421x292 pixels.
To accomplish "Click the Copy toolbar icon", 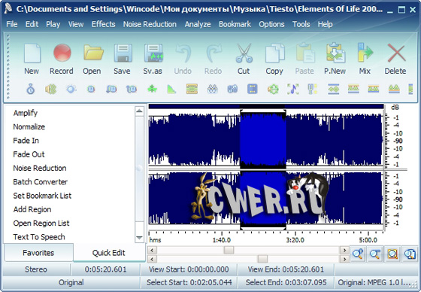I will pos(274,59).
